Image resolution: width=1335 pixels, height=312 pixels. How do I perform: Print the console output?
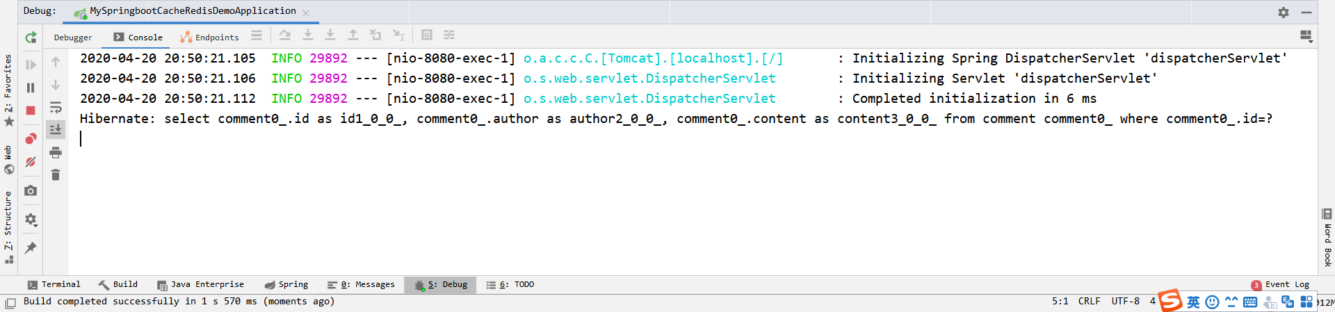pos(56,153)
